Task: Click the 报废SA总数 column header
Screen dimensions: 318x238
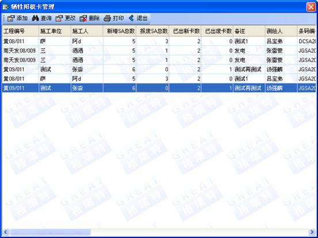Action: (x=152, y=31)
